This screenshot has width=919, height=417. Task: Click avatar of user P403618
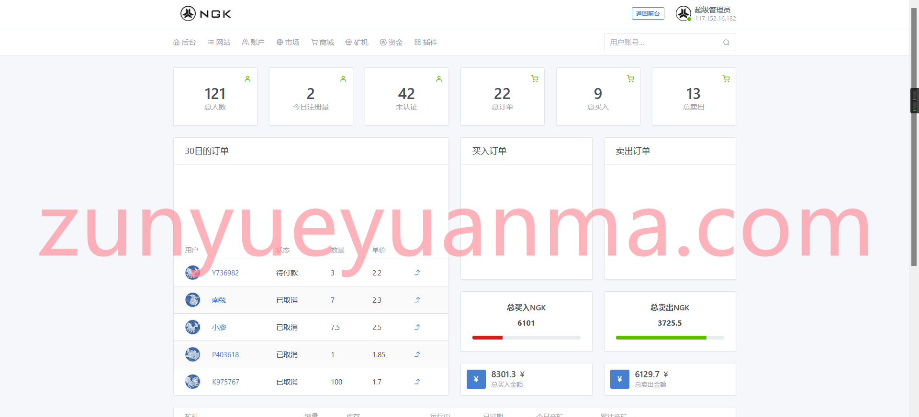click(192, 354)
